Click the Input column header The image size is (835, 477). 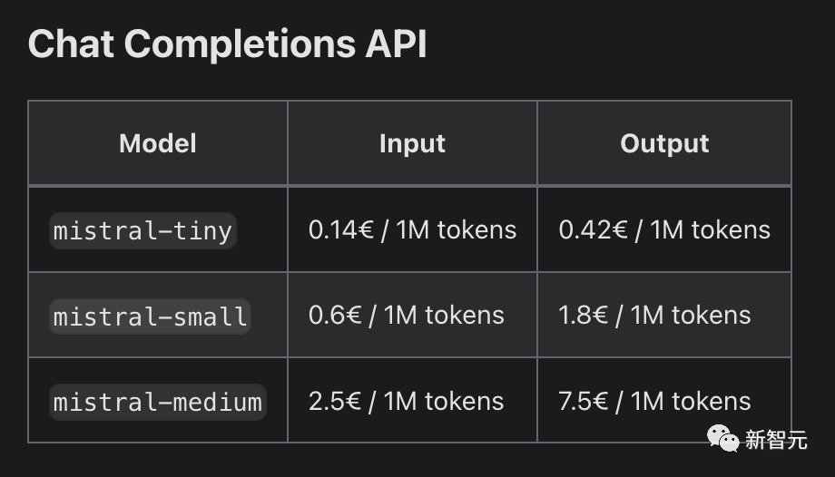tap(412, 143)
